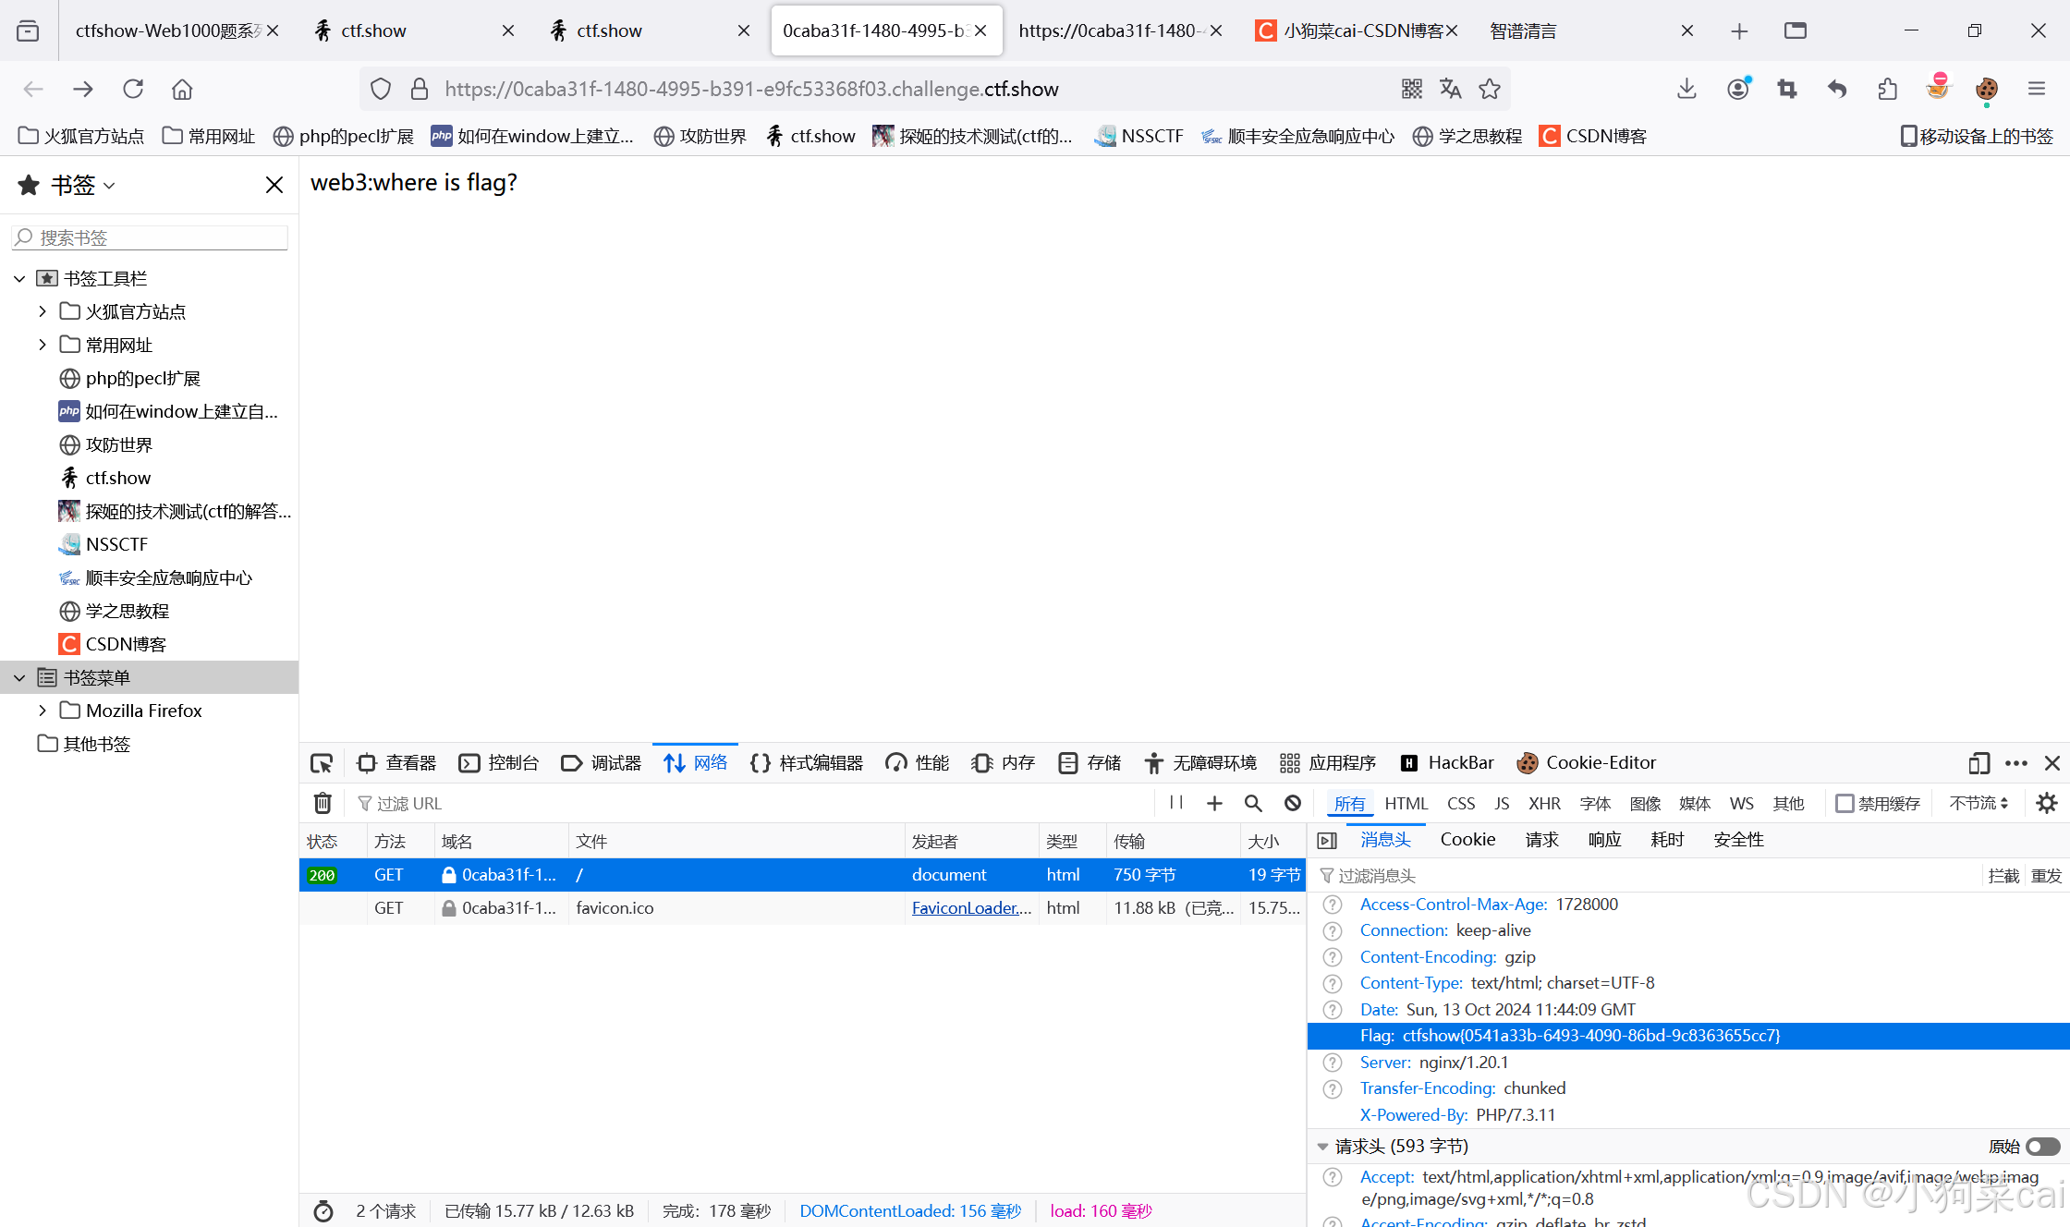Click the translate page icon
The height and width of the screenshot is (1227, 2070).
click(1450, 89)
